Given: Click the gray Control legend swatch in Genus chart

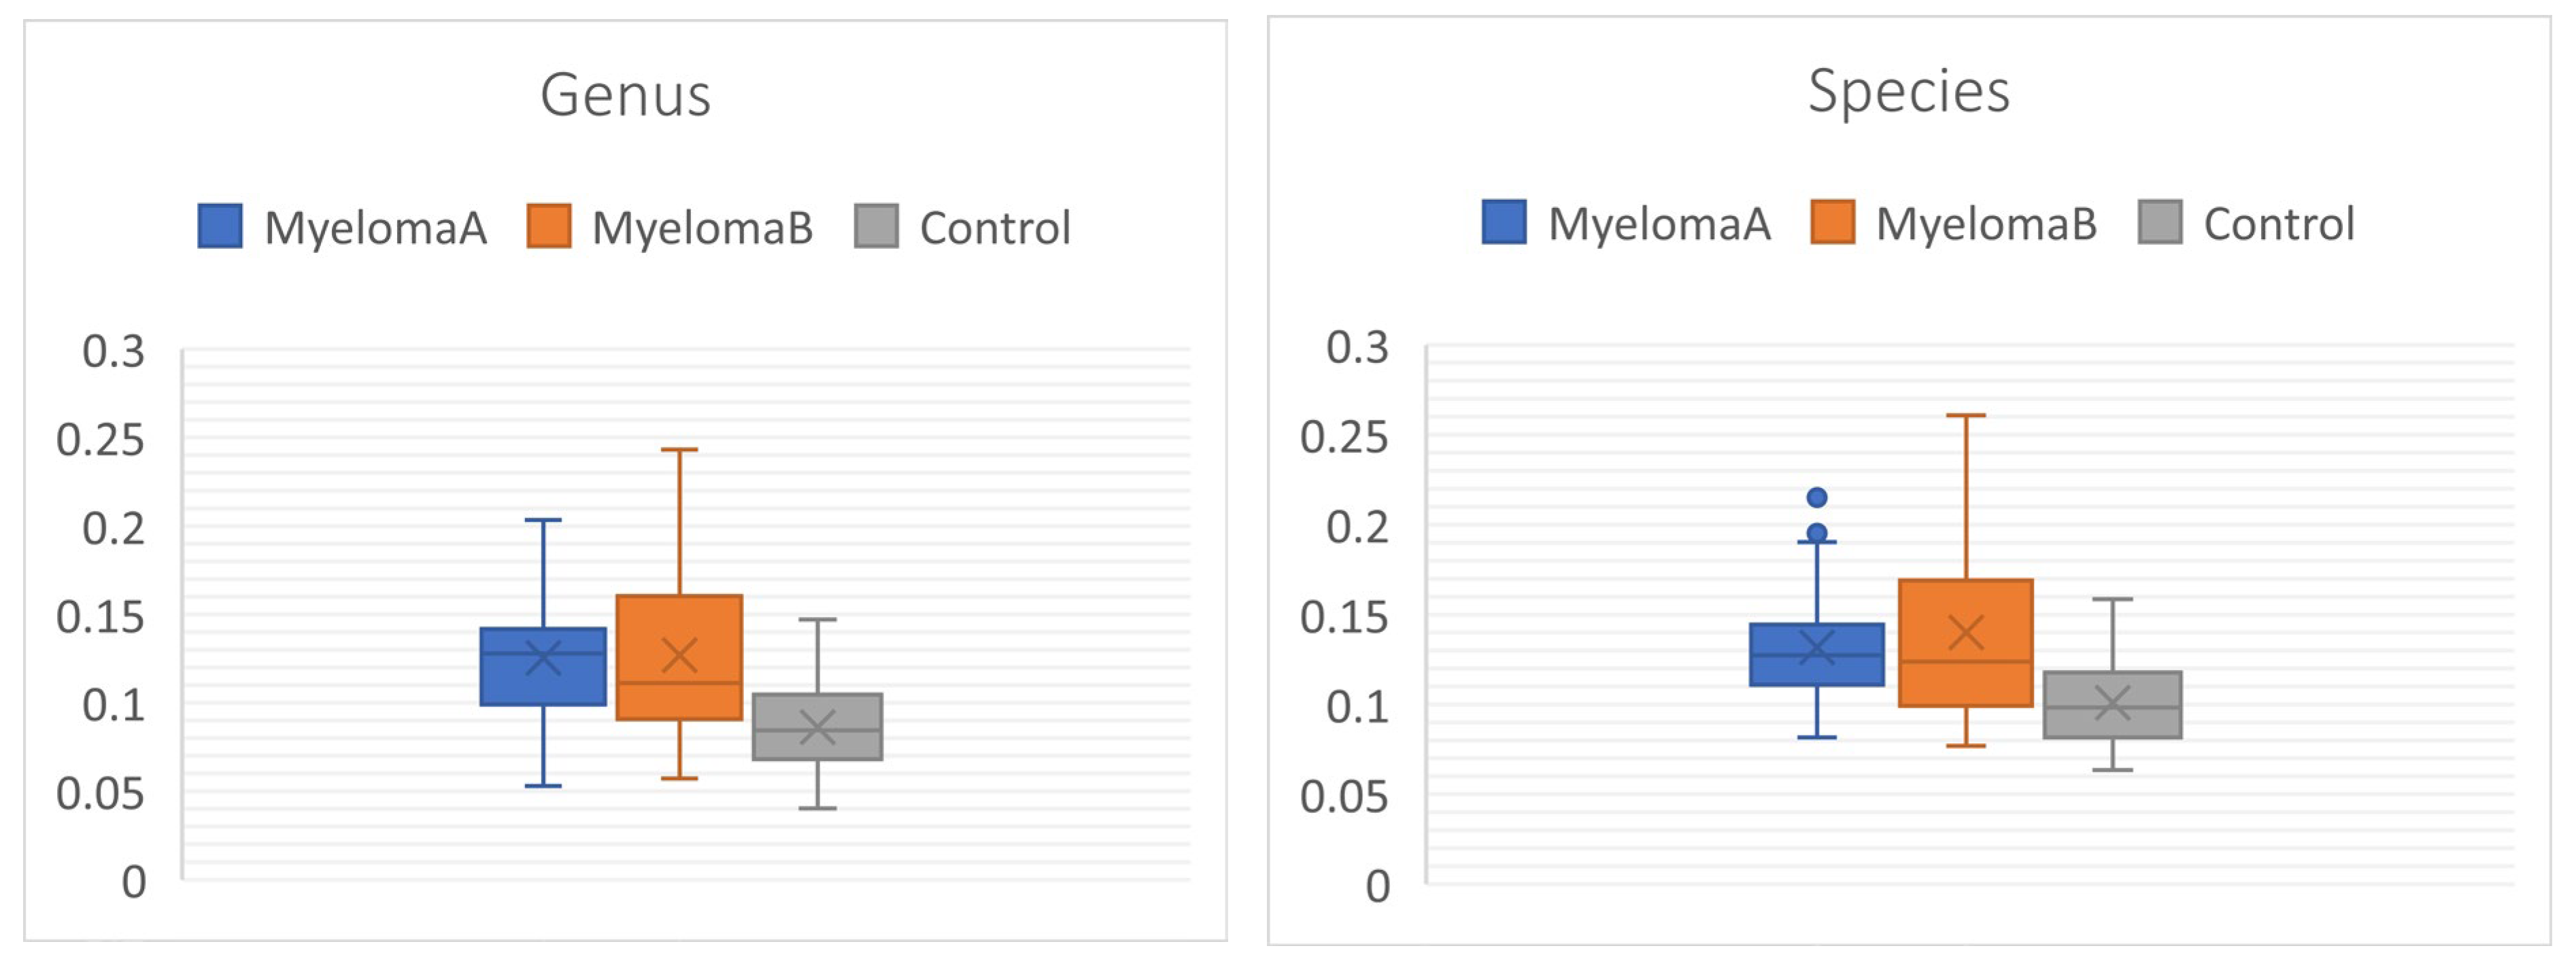Looking at the screenshot, I should pyautogui.click(x=876, y=226).
